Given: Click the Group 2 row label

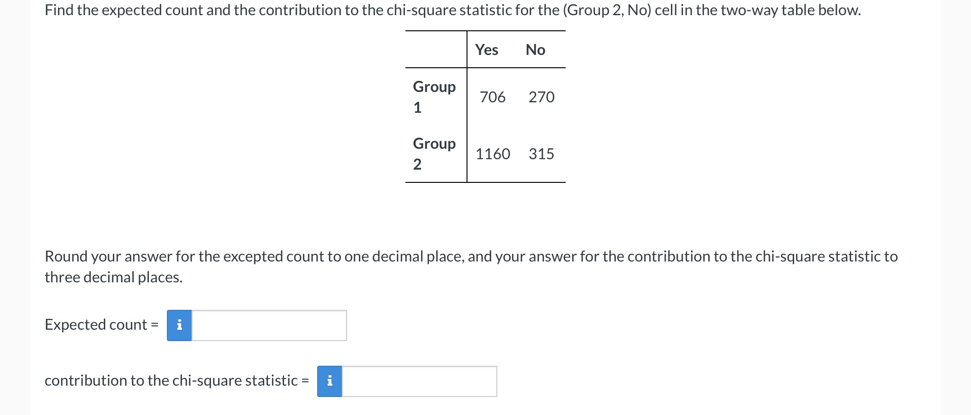Looking at the screenshot, I should tap(433, 153).
